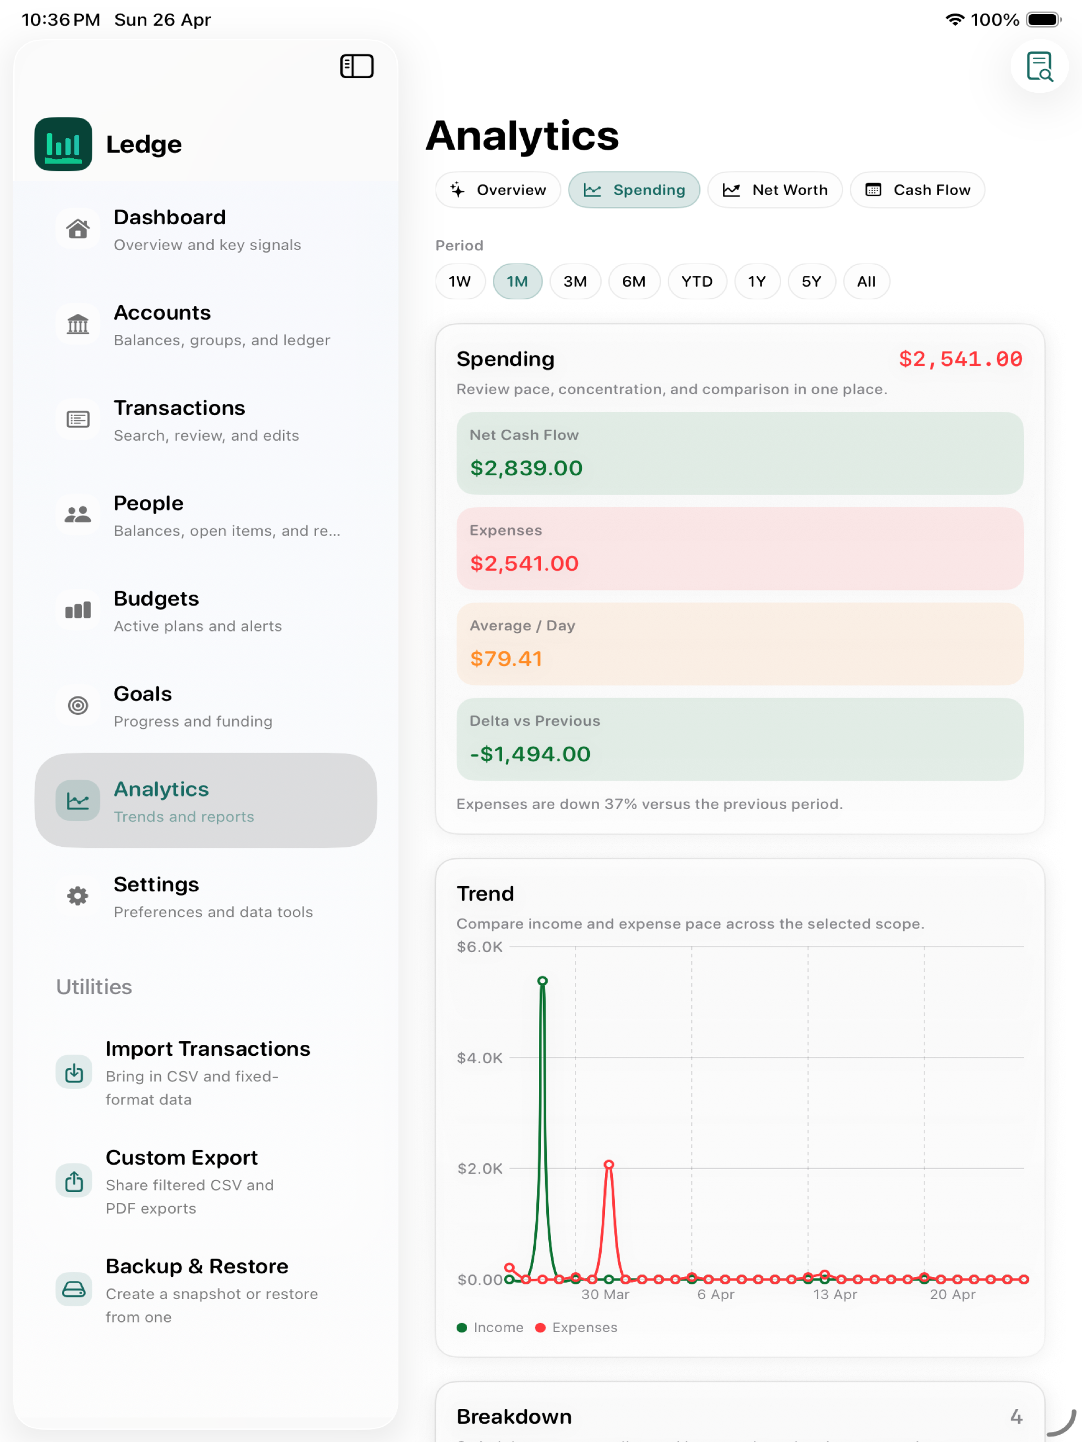Image resolution: width=1082 pixels, height=1442 pixels.
Task: Click the Analytics chart icon in sidebar
Action: pos(78,801)
